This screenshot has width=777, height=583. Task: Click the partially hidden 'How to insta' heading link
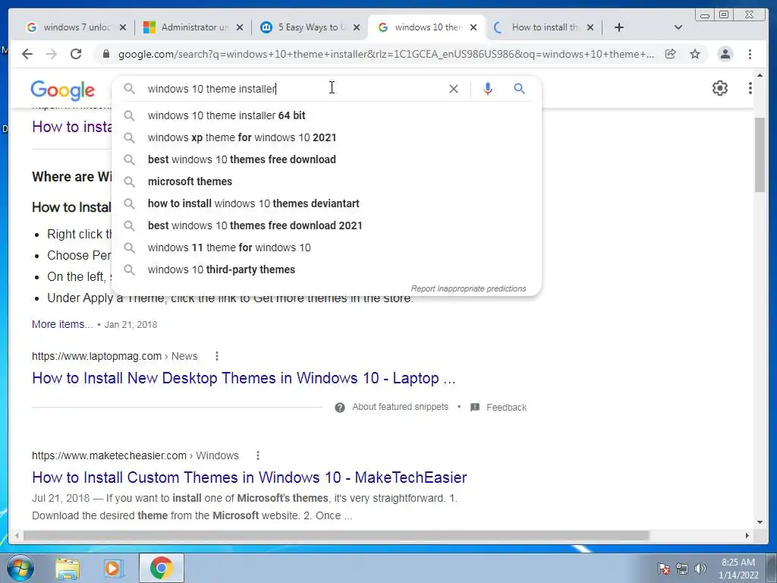pos(72,127)
